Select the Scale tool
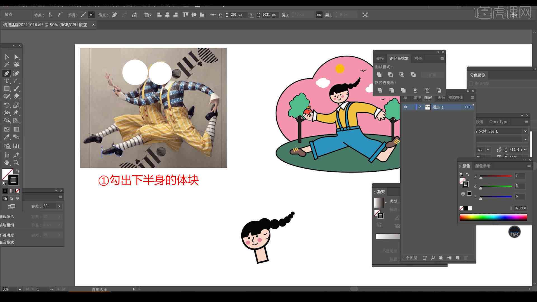Viewport: 537px width, 302px height. [x=17, y=105]
